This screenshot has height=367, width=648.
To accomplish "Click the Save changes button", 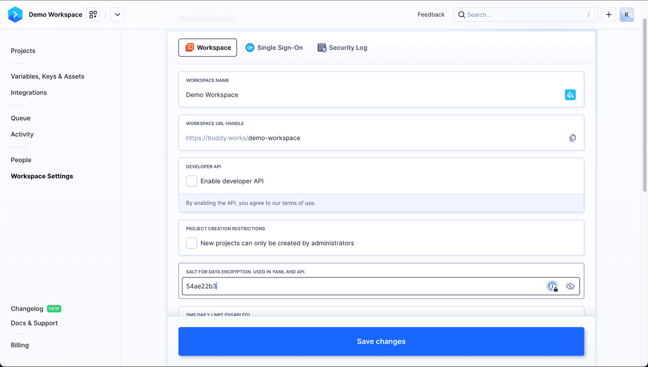I will (381, 341).
